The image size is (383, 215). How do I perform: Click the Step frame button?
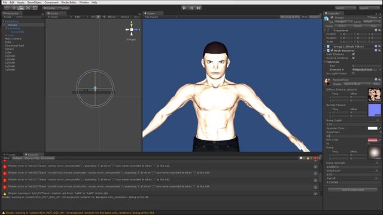click(x=199, y=8)
